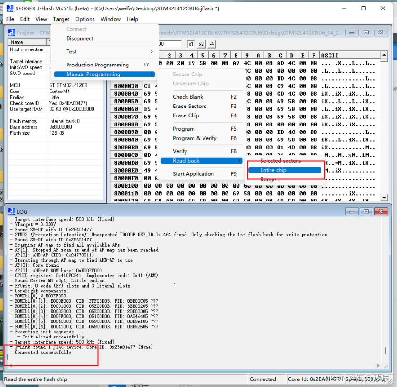Click 'Connected successfully' log line

pos(43,352)
